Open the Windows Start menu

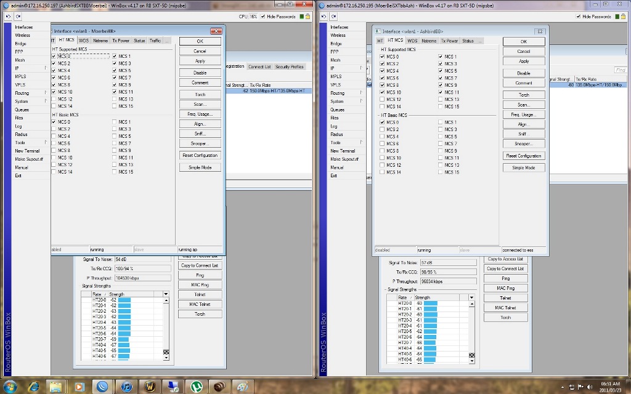click(10, 386)
